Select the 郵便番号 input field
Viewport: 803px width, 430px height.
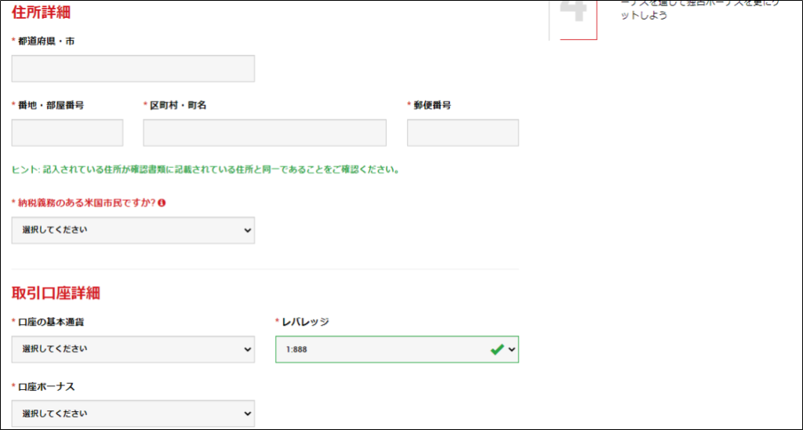click(x=463, y=133)
